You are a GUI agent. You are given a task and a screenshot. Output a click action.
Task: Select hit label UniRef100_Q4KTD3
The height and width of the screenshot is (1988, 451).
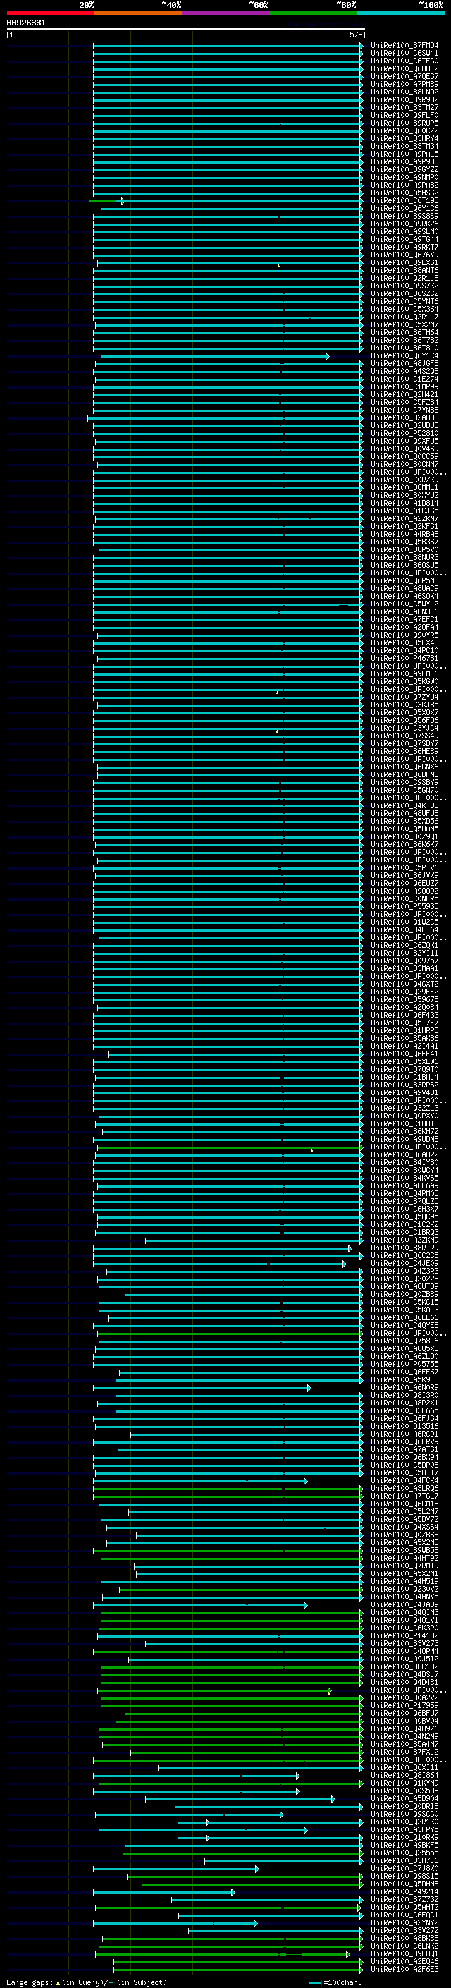click(404, 805)
